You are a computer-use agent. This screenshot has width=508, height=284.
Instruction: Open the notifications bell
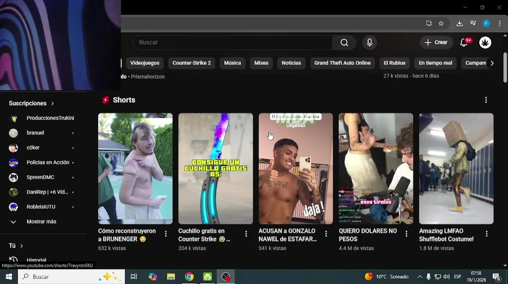click(x=464, y=43)
